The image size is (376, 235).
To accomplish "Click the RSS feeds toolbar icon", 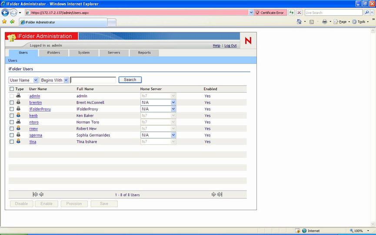I will 312,22.
